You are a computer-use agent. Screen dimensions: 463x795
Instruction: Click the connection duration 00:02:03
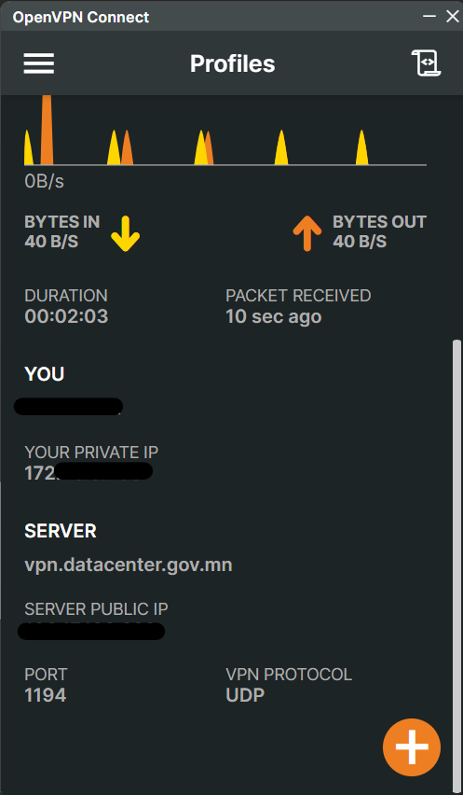click(66, 316)
